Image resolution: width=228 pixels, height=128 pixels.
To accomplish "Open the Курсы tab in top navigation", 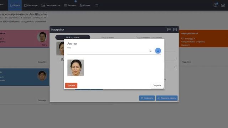I will (15, 5).
